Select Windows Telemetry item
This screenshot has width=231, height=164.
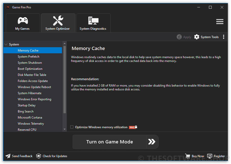tap(33, 124)
